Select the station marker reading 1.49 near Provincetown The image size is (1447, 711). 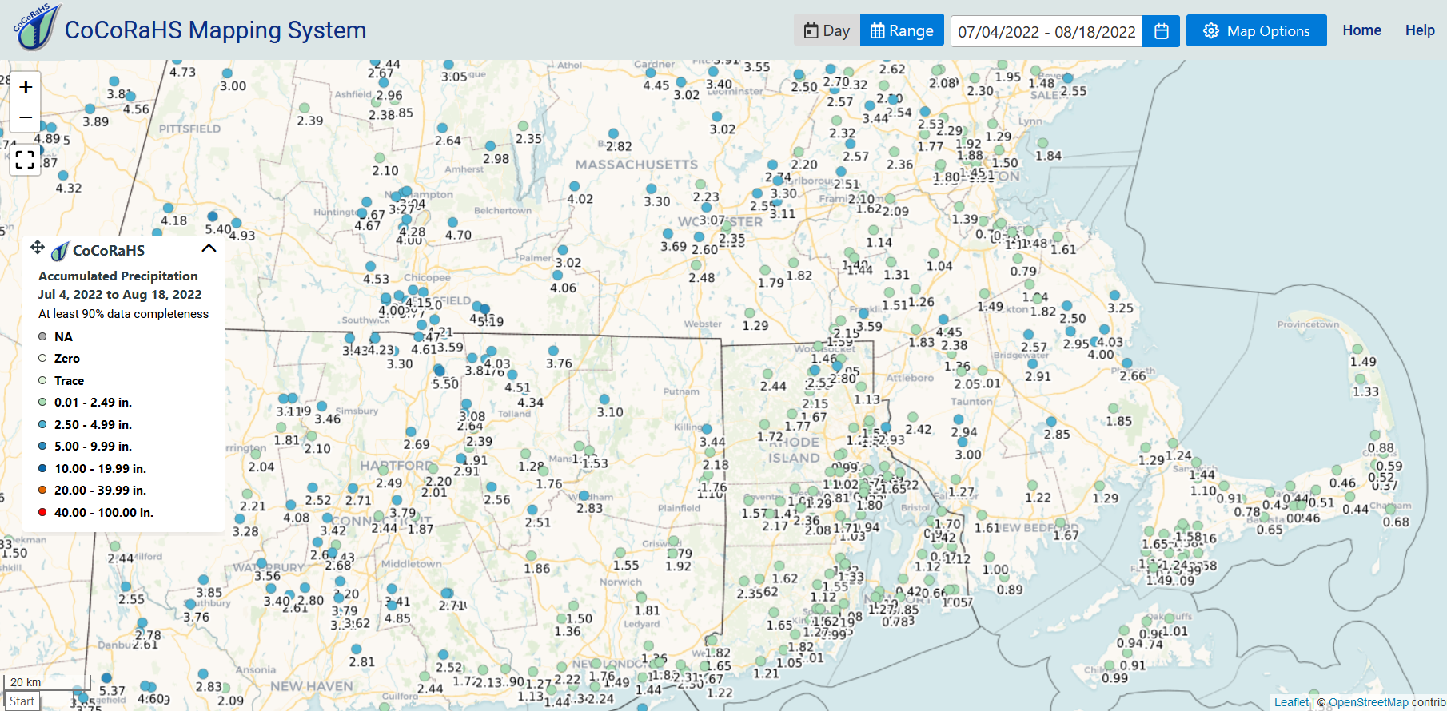1357,349
